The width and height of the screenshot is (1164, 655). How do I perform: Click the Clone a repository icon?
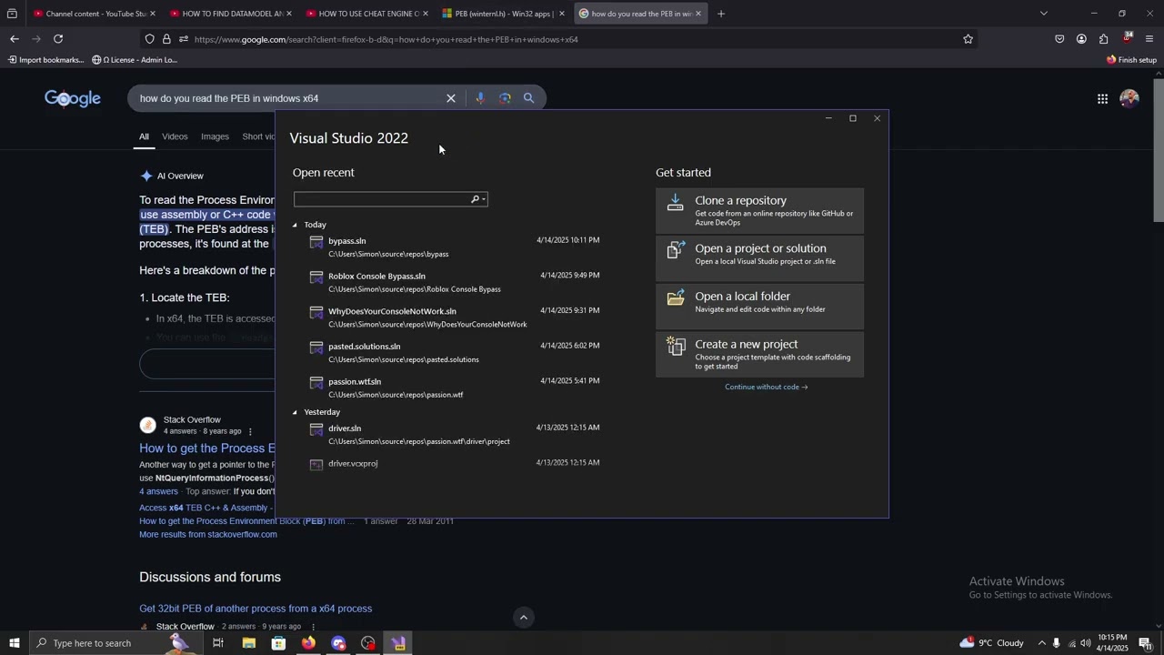tap(675, 202)
